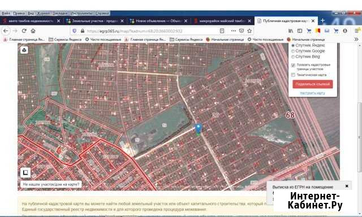Image resolution: width=362 pixels, height=217 pixels.
Task: Show the sidebar panel icon
Action: point(300,31)
